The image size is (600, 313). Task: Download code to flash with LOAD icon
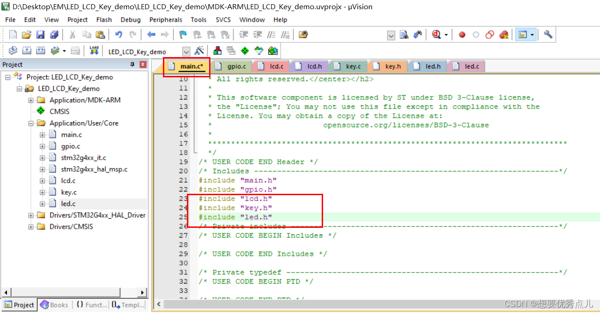(x=94, y=51)
